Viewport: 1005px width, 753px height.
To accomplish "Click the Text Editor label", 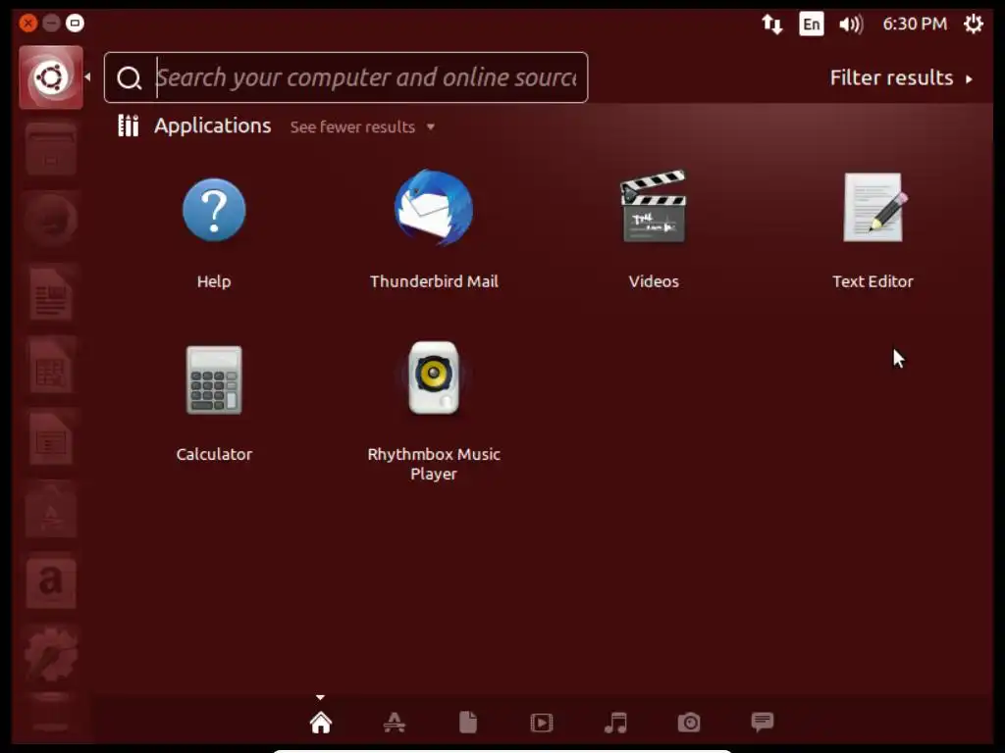I will pyautogui.click(x=873, y=281).
